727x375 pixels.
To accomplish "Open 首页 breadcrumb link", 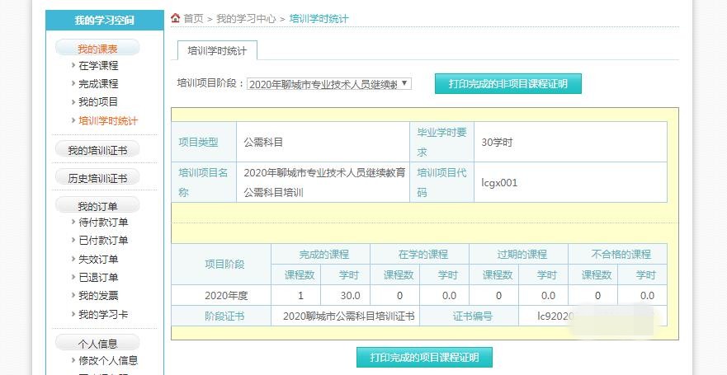I will pos(193,18).
